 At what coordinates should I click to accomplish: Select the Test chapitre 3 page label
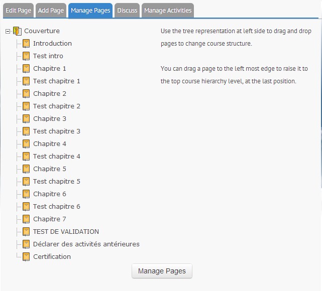tap(57, 131)
